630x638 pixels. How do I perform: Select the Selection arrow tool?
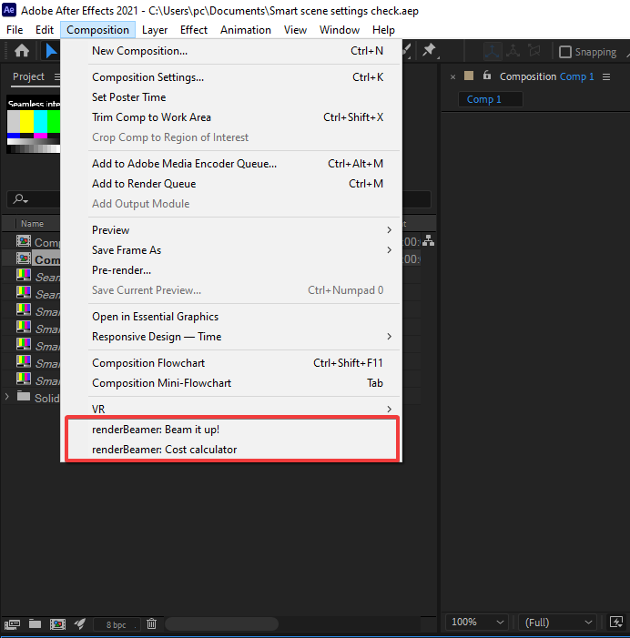tap(51, 51)
